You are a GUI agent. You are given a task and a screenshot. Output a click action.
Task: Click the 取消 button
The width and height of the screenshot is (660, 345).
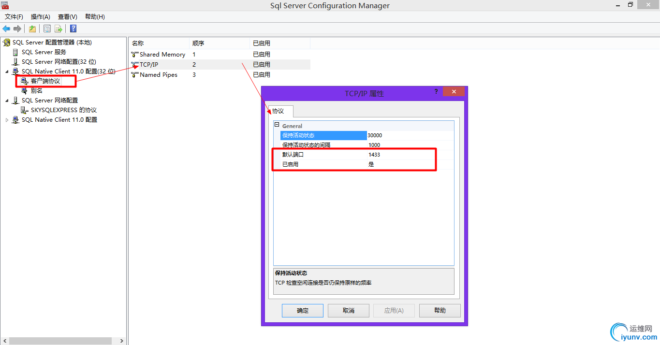349,311
